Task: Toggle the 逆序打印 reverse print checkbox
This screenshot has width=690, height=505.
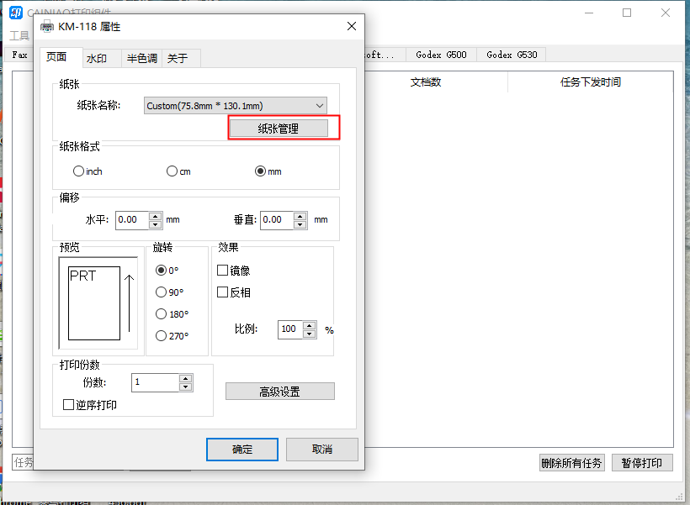Action: [x=69, y=405]
